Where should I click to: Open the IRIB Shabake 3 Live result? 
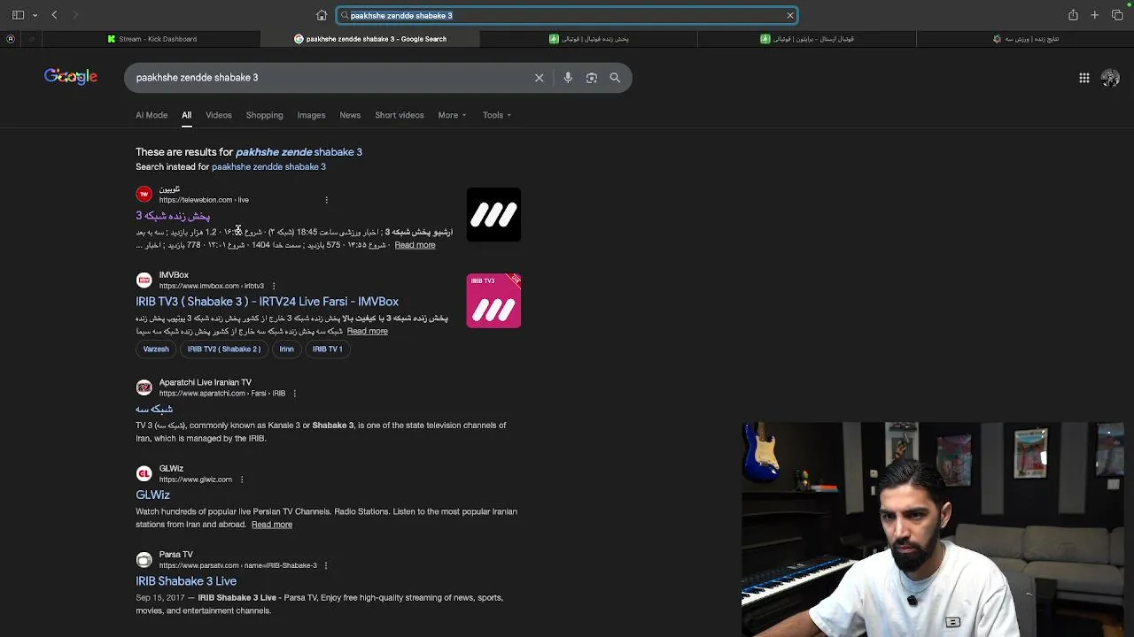click(x=186, y=581)
